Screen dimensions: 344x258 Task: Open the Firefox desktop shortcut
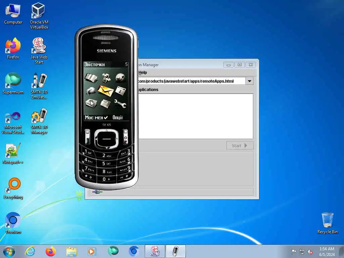point(13,48)
